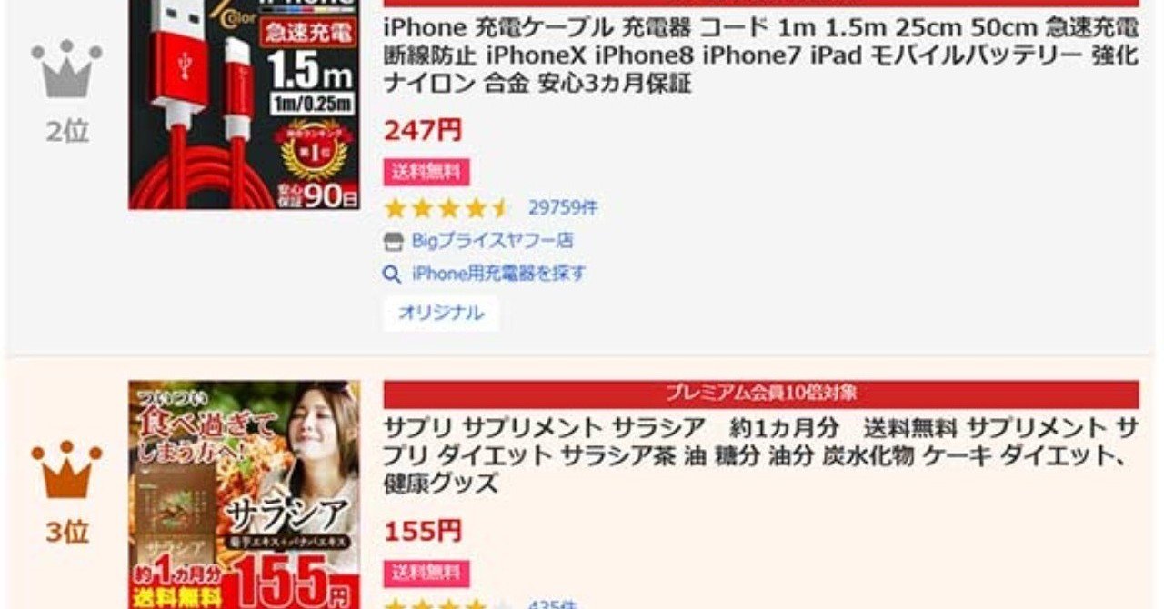This screenshot has width=1164, height=609.
Task: Open the iPhone 充電ケーブル product title
Action: pyautogui.click(x=760, y=55)
